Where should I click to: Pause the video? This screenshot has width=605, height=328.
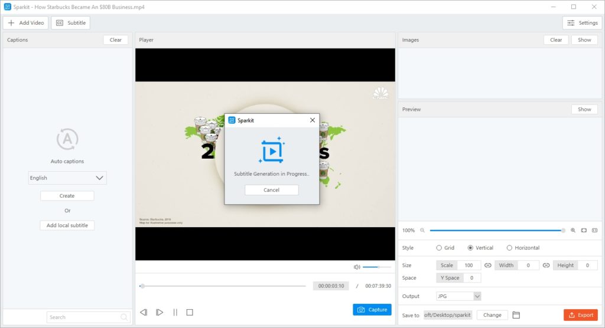[x=175, y=312]
